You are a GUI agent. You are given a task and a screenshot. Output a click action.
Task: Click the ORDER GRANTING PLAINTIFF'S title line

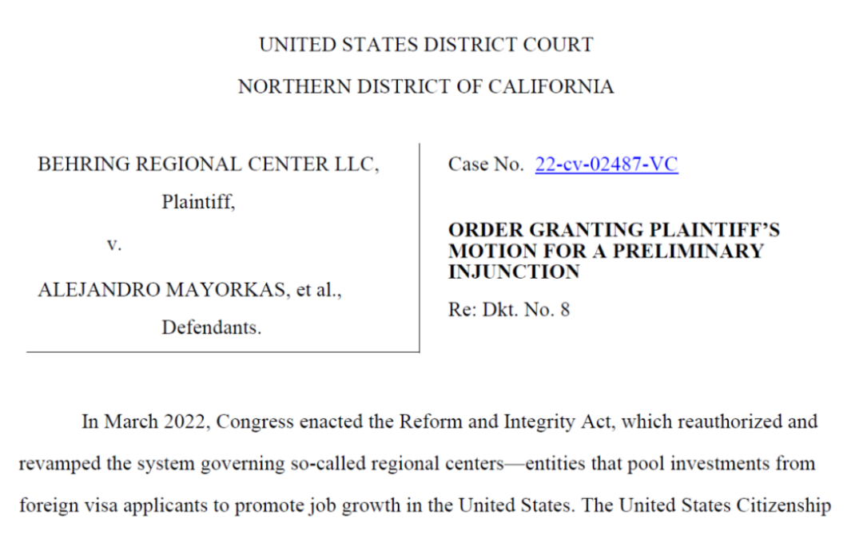click(x=614, y=230)
